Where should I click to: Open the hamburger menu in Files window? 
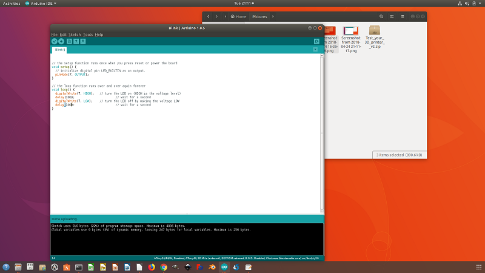[x=403, y=17]
